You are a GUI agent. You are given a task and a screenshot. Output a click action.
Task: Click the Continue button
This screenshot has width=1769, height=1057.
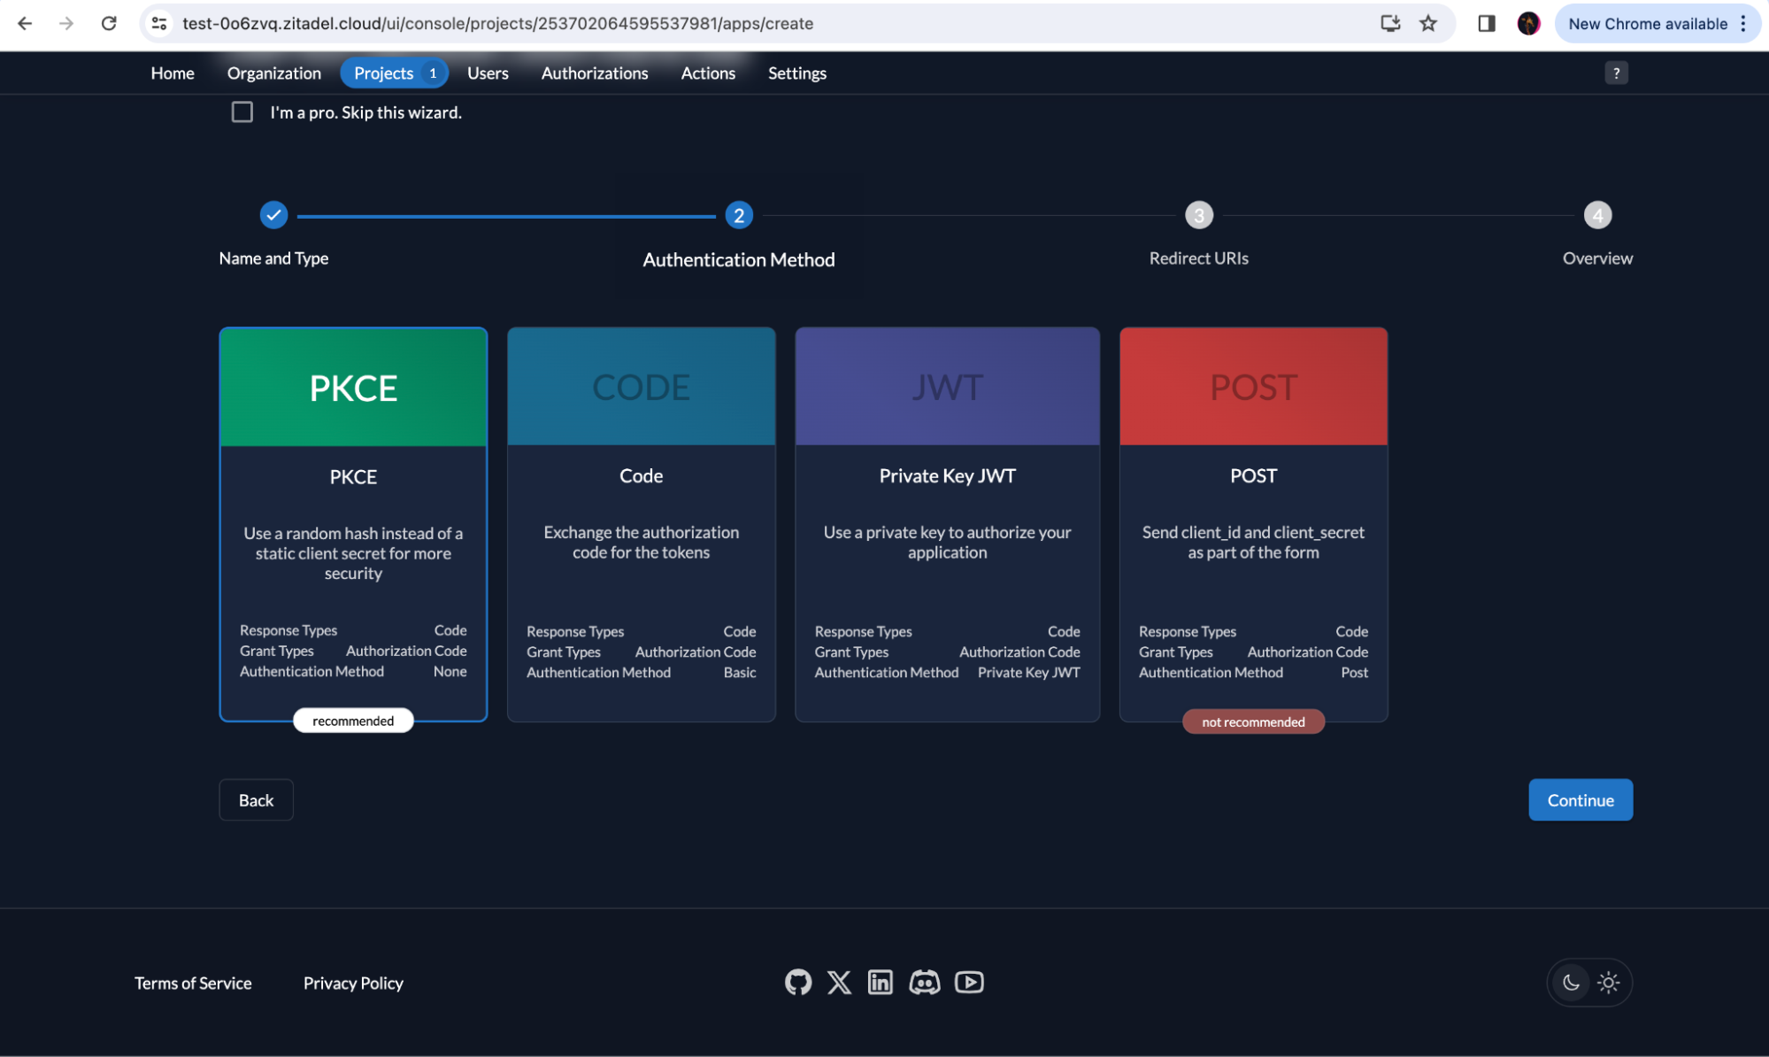click(x=1580, y=799)
